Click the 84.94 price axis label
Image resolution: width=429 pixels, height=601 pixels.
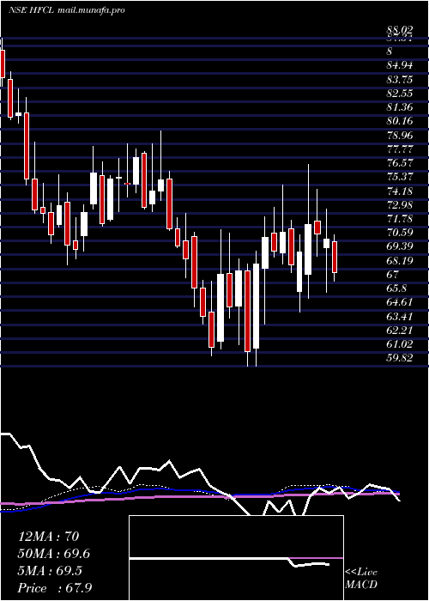(400, 65)
